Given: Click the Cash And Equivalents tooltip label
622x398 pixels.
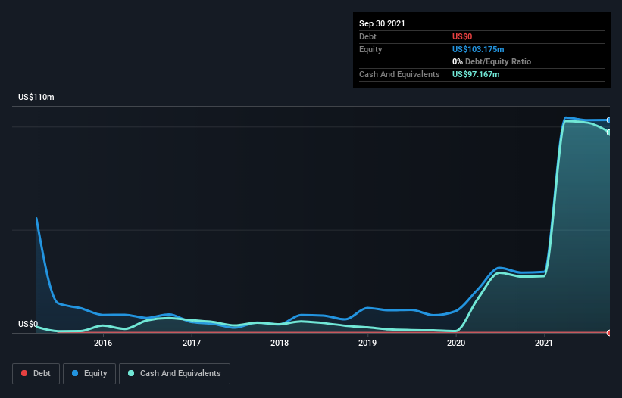Looking at the screenshot, I should [399, 74].
